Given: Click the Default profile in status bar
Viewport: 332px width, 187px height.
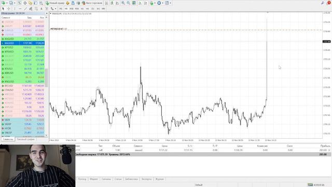Looking at the screenshot, I should [199, 185].
